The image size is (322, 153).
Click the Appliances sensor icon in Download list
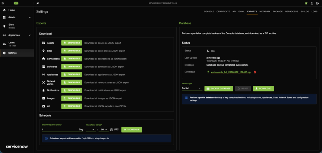43,75
